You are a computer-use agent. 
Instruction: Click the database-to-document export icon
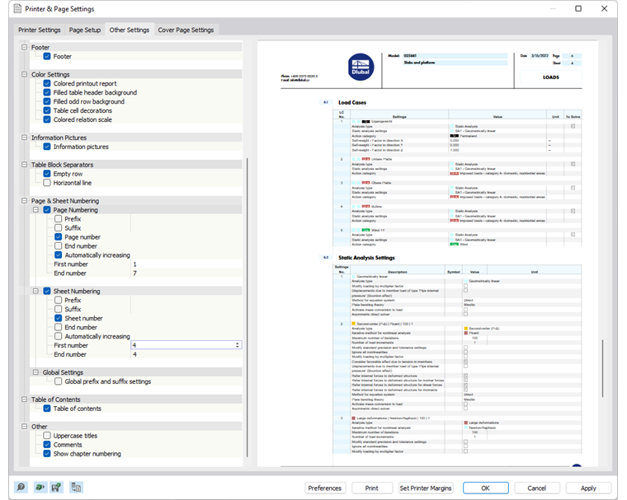tap(76, 487)
